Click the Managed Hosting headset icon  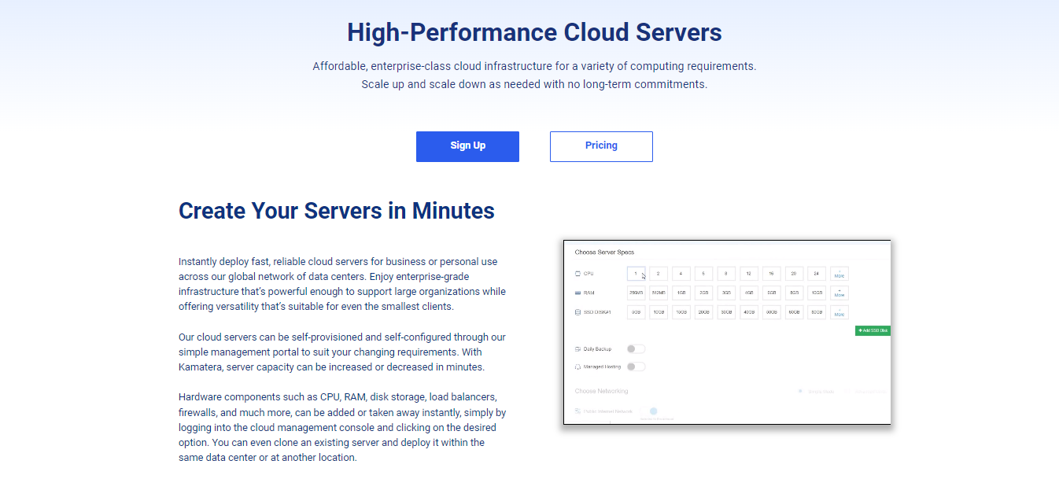click(577, 367)
